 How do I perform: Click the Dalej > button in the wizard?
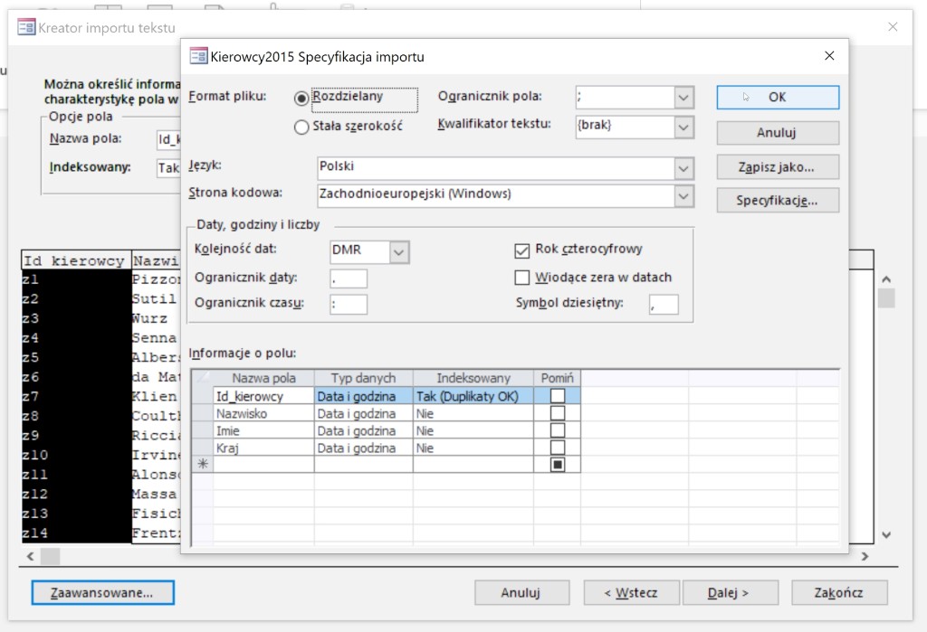(729, 593)
